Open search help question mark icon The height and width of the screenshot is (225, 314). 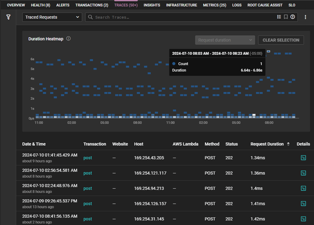(x=293, y=17)
